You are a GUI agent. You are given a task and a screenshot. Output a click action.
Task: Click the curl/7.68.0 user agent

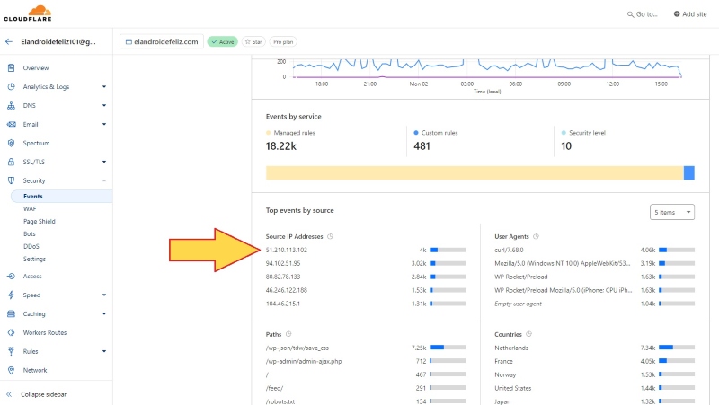(509, 251)
